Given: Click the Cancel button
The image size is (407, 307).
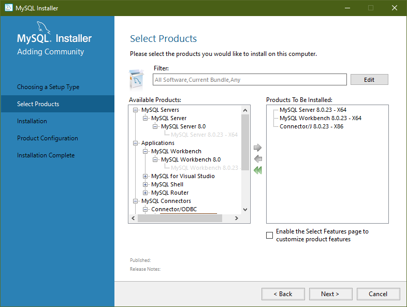Looking at the screenshot, I should [378, 294].
